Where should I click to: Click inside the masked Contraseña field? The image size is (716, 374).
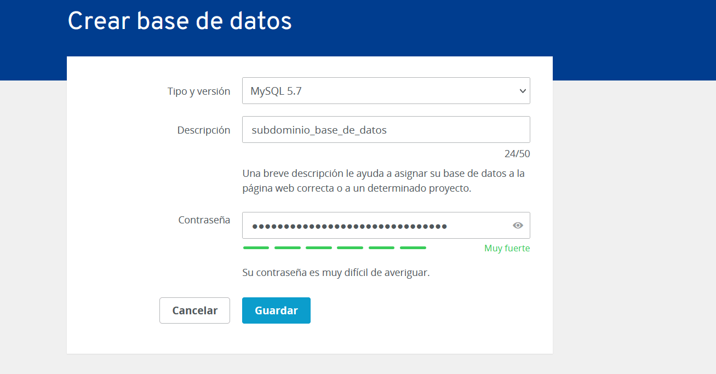(386, 225)
